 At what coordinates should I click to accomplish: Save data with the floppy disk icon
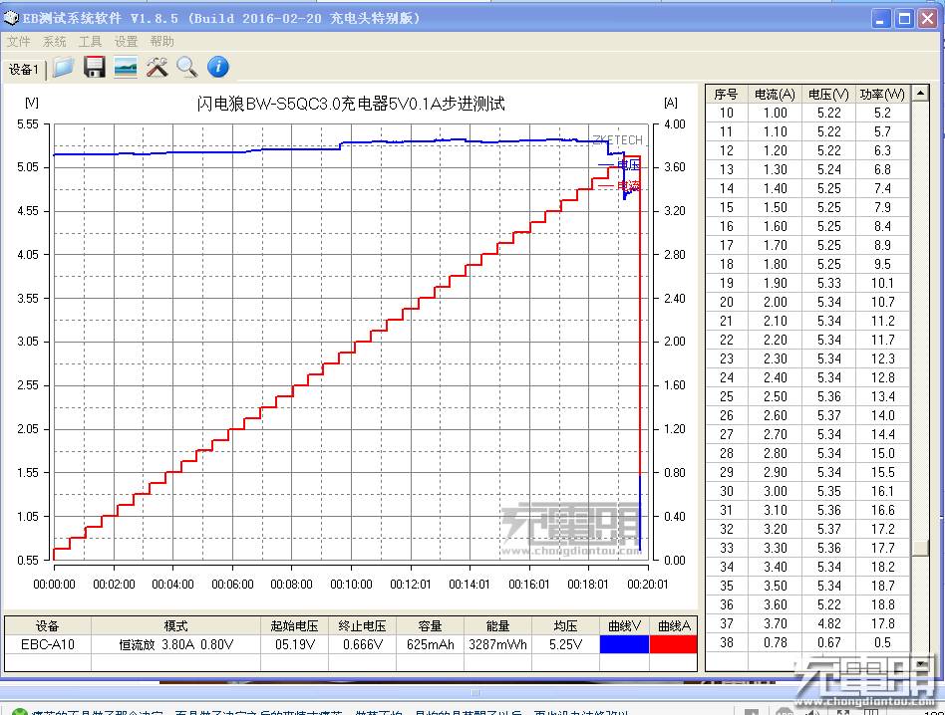[x=94, y=68]
